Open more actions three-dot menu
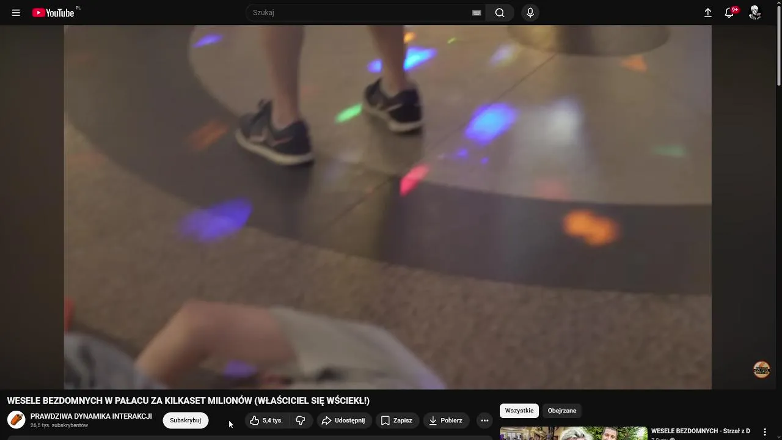The width and height of the screenshot is (782, 440). coord(484,420)
